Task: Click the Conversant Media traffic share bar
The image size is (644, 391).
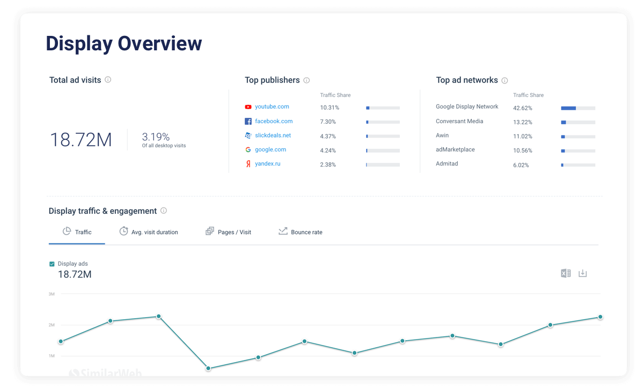Action: click(x=577, y=122)
